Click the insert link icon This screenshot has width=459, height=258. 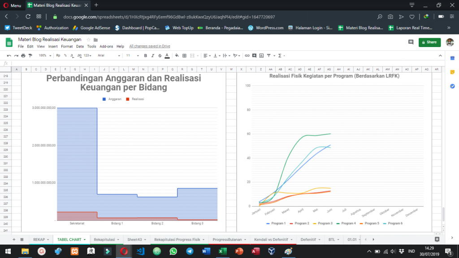pyautogui.click(x=247, y=56)
